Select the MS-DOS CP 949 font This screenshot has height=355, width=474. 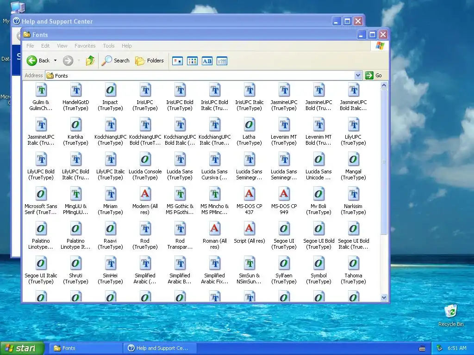[284, 201]
